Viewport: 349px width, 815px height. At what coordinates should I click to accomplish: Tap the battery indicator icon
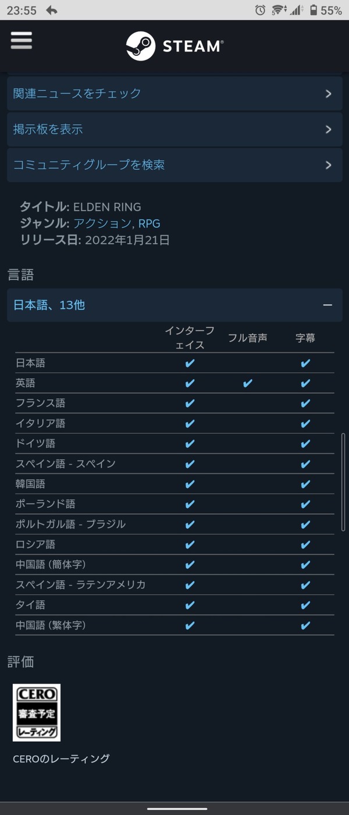[x=314, y=10]
